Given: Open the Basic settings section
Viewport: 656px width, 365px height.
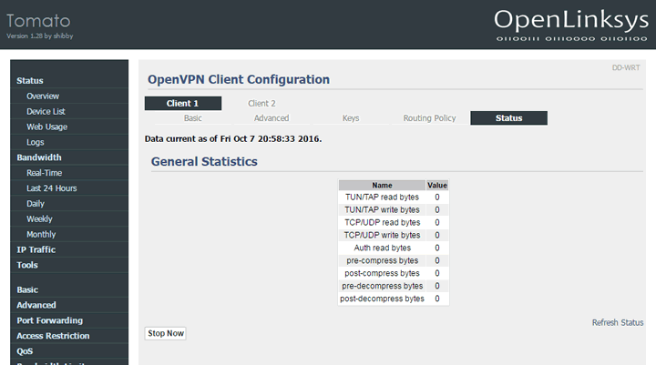Looking at the screenshot, I should click(x=27, y=289).
